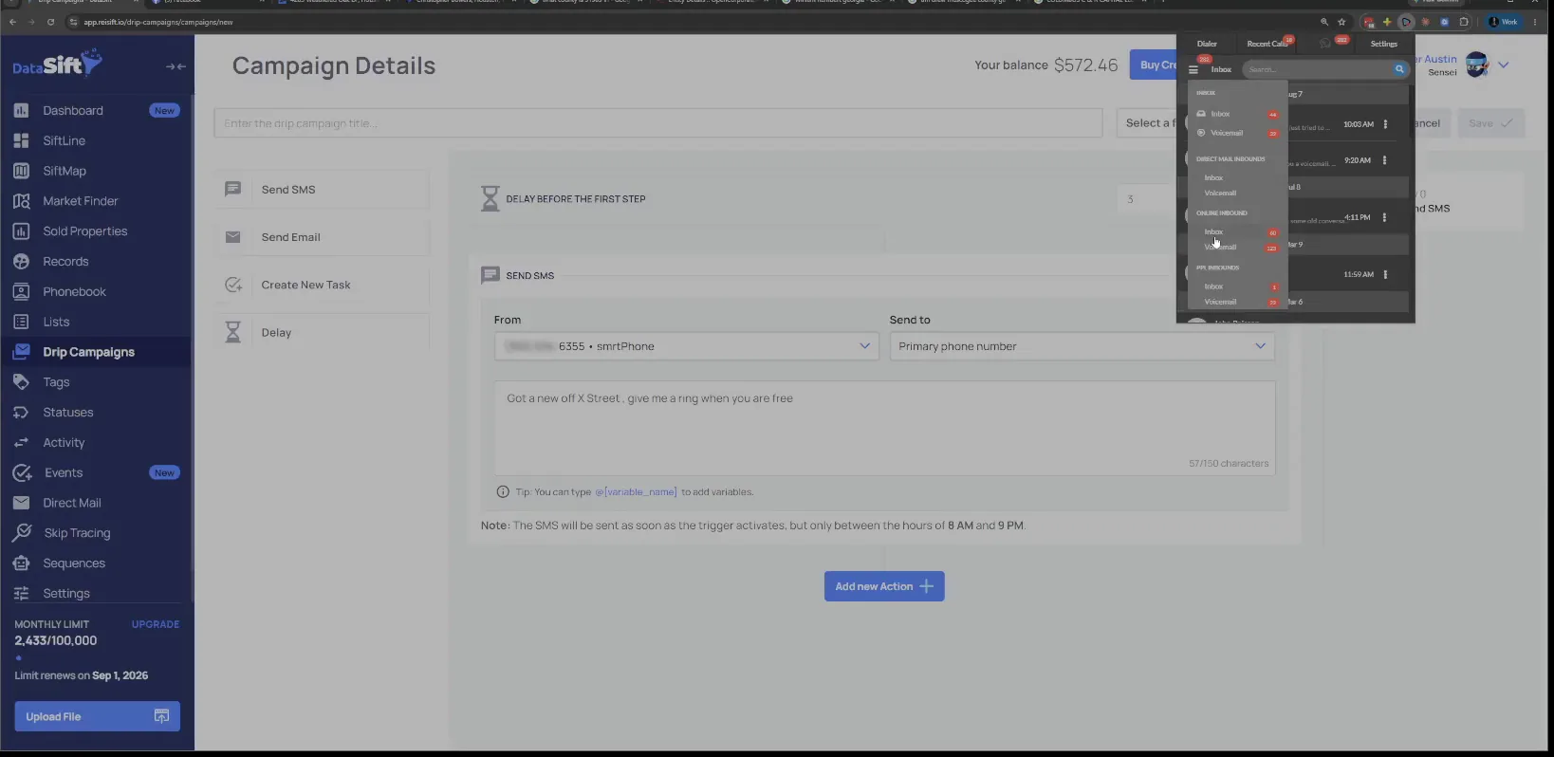This screenshot has height=757, width=1554.
Task: Click the Add new Action button
Action: pyautogui.click(x=884, y=586)
